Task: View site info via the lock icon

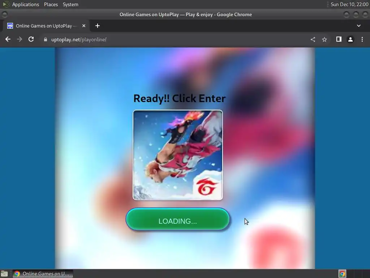Action: [x=45, y=39]
